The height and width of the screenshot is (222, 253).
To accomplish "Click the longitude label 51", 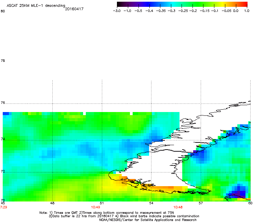I will (x=102, y=203).
